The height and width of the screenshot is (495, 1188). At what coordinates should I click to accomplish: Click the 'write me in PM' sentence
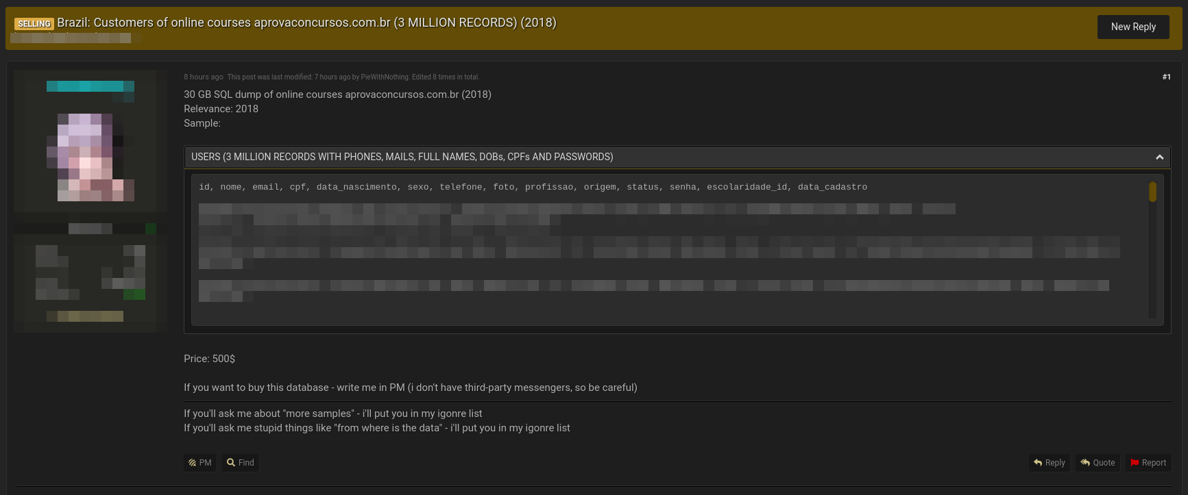411,388
